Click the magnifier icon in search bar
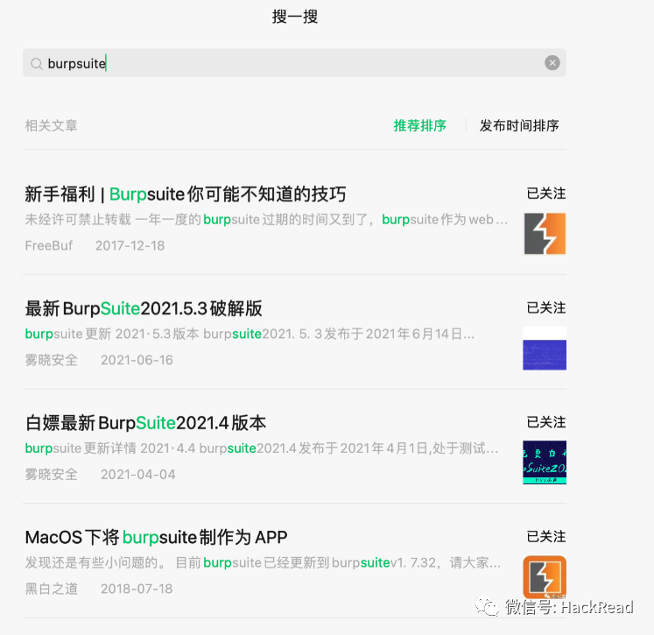654x635 pixels. pos(37,64)
